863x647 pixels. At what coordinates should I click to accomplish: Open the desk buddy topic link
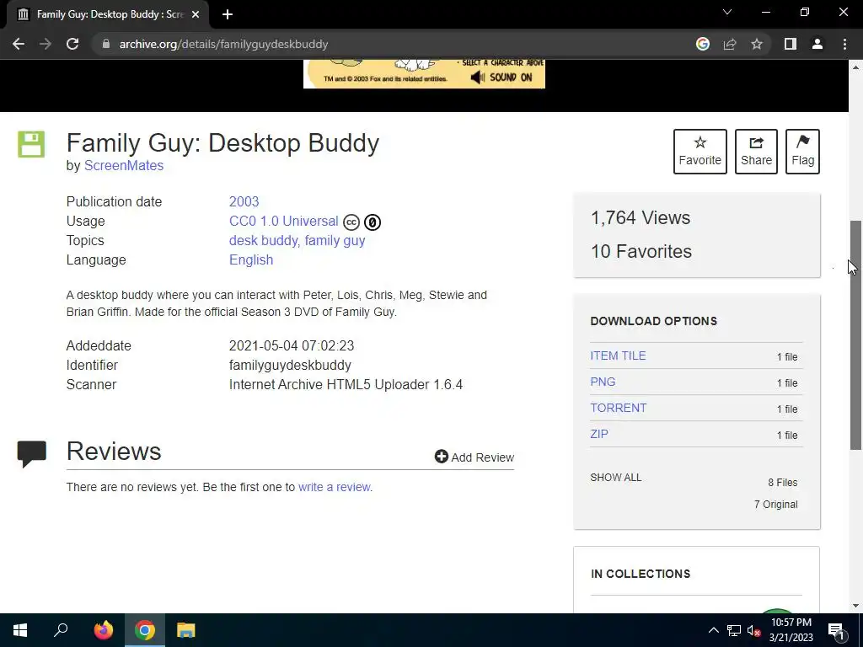tap(264, 240)
